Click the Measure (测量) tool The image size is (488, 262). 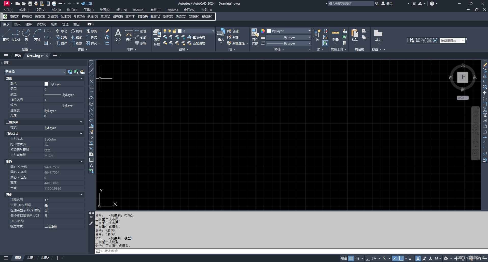tap(336, 35)
